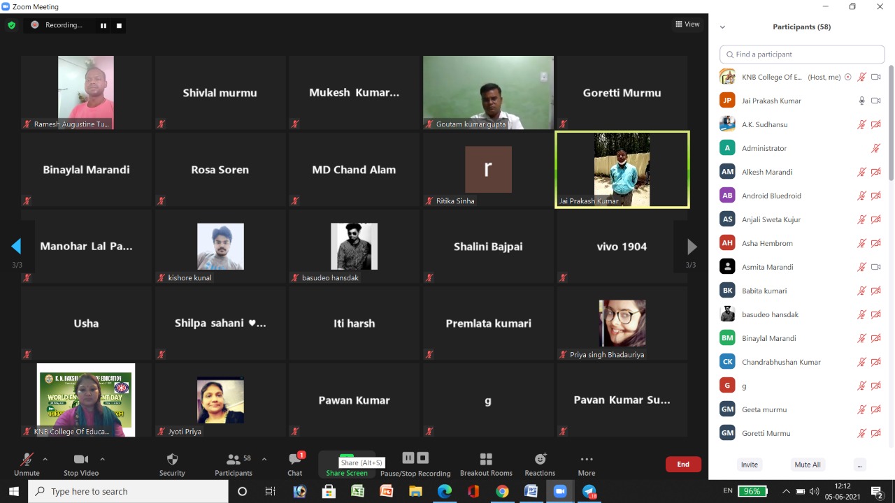Screen dimensions: 895x503
Task: Unmute the microphone
Action: tap(27, 460)
